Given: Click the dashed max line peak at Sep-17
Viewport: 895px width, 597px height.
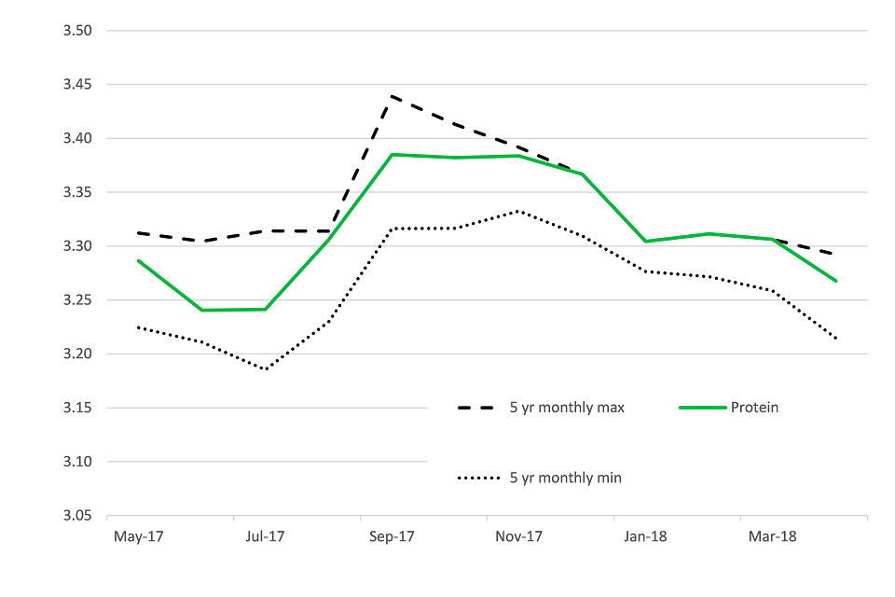Looking at the screenshot, I should (392, 95).
